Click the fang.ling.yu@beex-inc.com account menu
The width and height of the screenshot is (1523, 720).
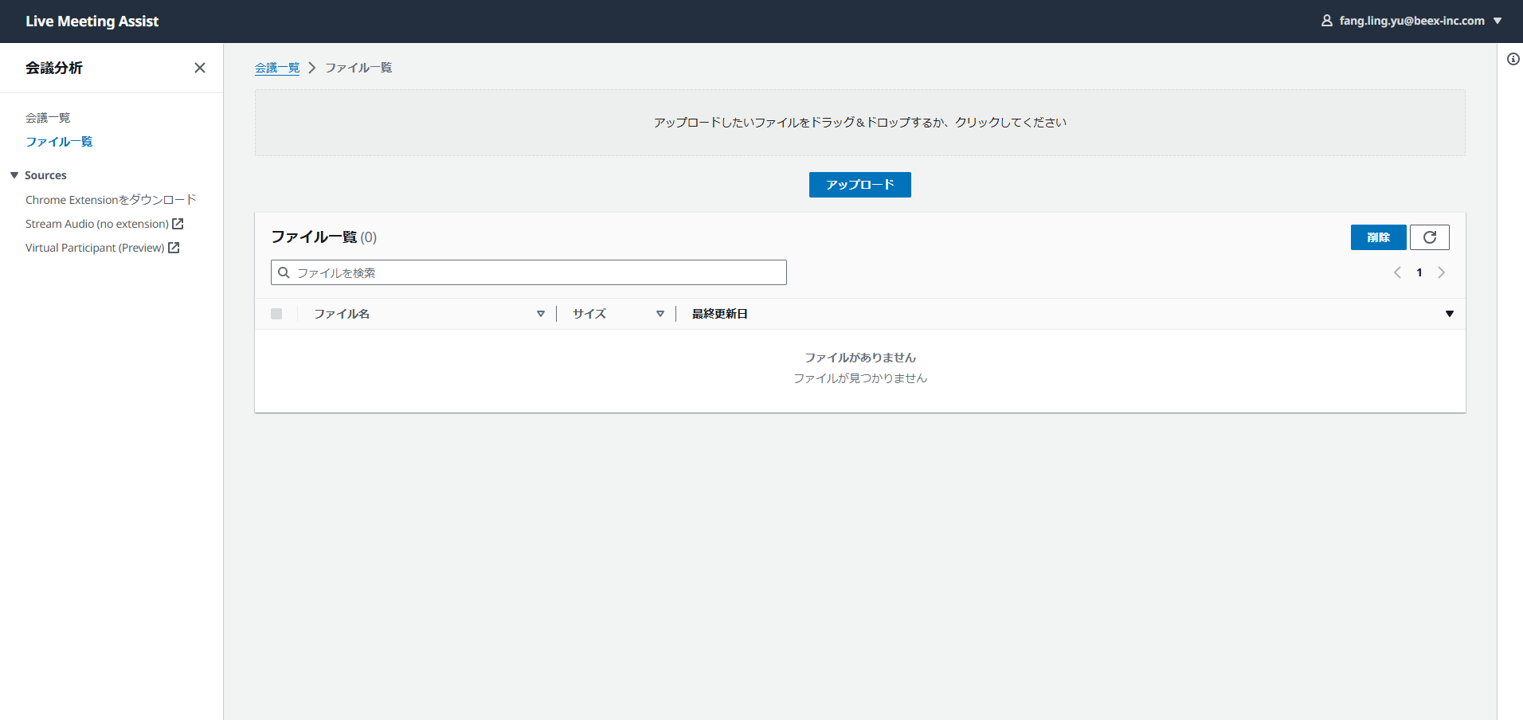[x=1411, y=21]
